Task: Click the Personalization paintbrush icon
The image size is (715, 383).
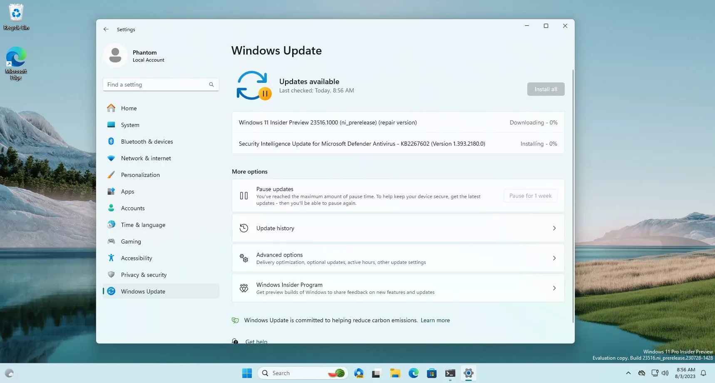Action: pyautogui.click(x=111, y=175)
